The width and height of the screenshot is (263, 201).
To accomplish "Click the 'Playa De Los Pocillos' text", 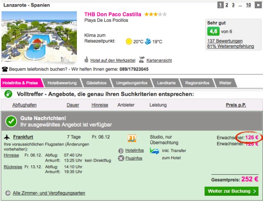I will point(106,20).
